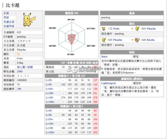Open the 正面 front sprite link
Viewport: 167px width, 139px height.
6,13
